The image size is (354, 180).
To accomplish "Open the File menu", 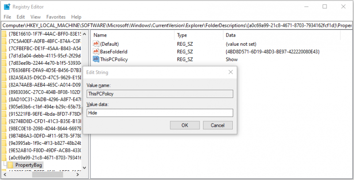I will 7,17.
